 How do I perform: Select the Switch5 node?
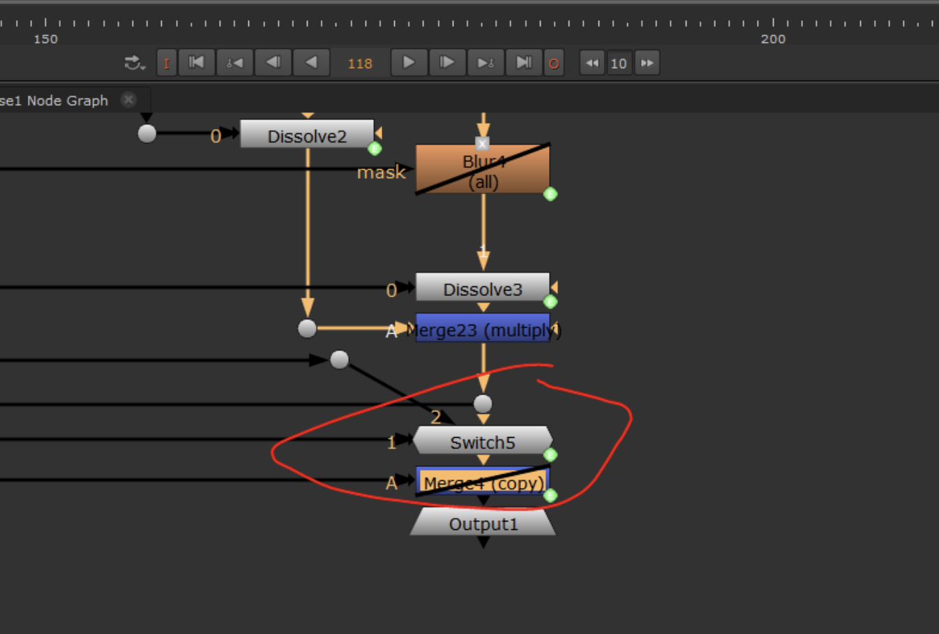(483, 442)
